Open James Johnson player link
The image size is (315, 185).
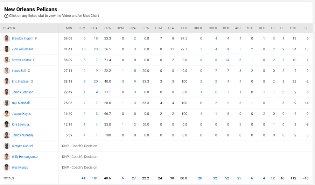tap(22, 92)
